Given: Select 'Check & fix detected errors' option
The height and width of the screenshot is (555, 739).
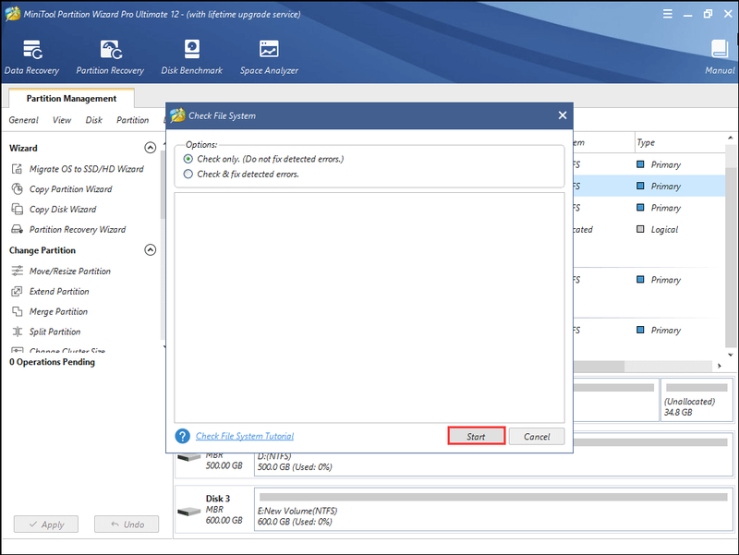Looking at the screenshot, I should (188, 175).
